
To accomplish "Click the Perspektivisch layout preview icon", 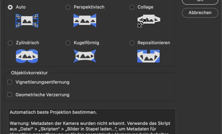I will (x=85, y=21).
